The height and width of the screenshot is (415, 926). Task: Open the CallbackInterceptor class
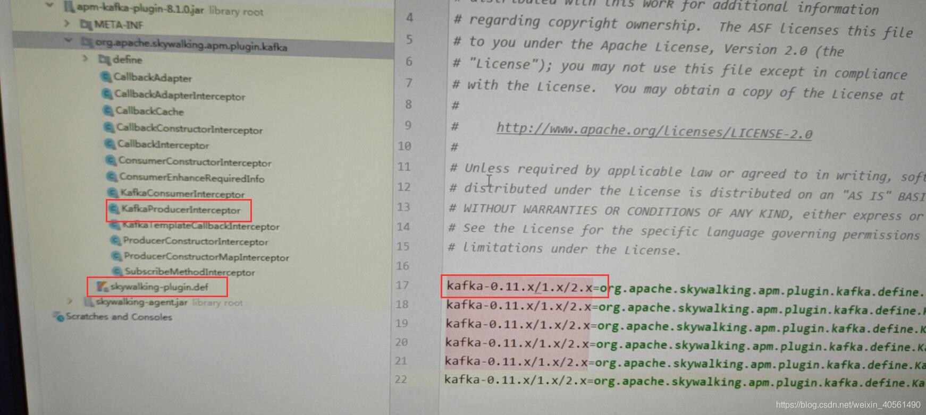(x=163, y=144)
